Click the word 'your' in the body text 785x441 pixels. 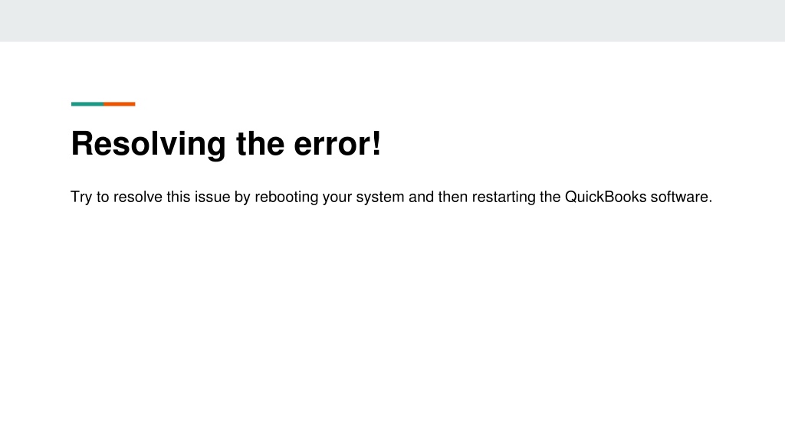click(x=337, y=198)
